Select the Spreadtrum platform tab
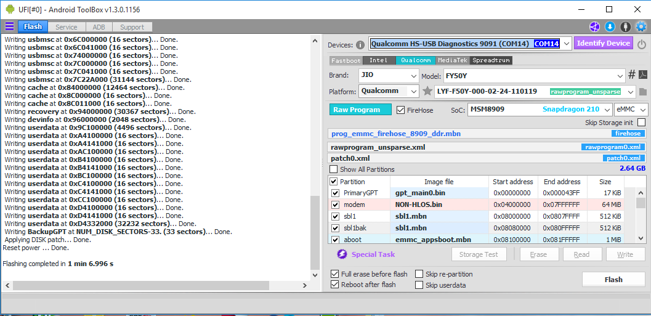This screenshot has width=651, height=316. click(491, 60)
